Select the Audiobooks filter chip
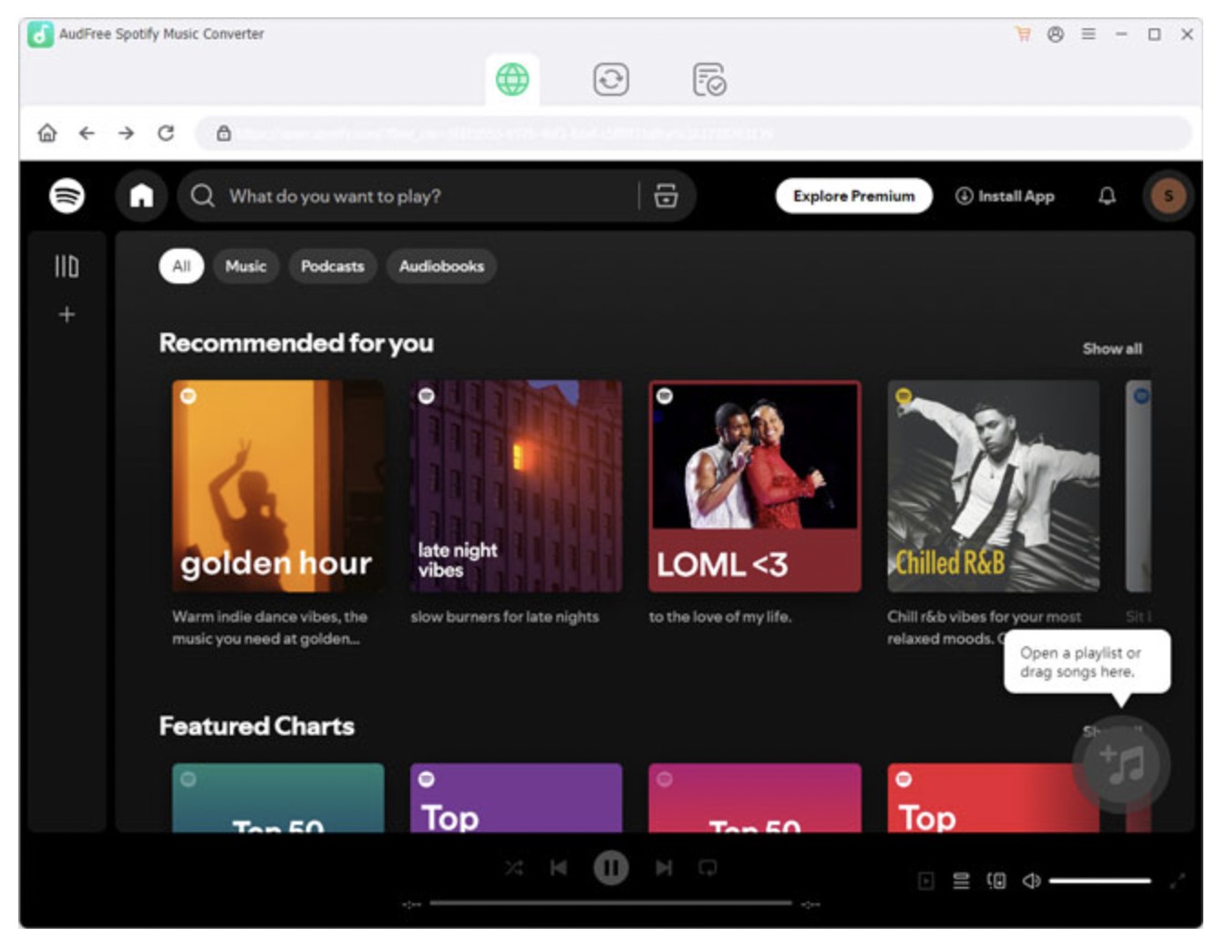The image size is (1227, 946). pyautogui.click(x=441, y=266)
